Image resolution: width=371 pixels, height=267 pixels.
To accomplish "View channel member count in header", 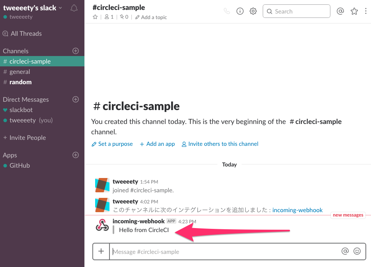I will click(x=109, y=17).
